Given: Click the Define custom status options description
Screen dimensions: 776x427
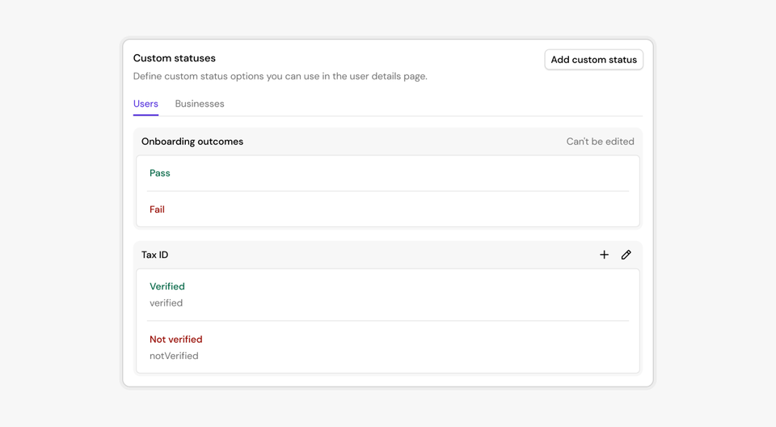Looking at the screenshot, I should 280,76.
